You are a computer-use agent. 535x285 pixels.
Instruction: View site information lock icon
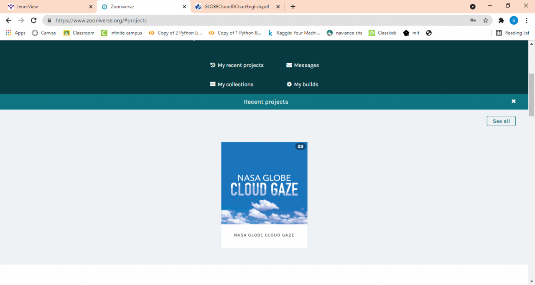click(49, 20)
